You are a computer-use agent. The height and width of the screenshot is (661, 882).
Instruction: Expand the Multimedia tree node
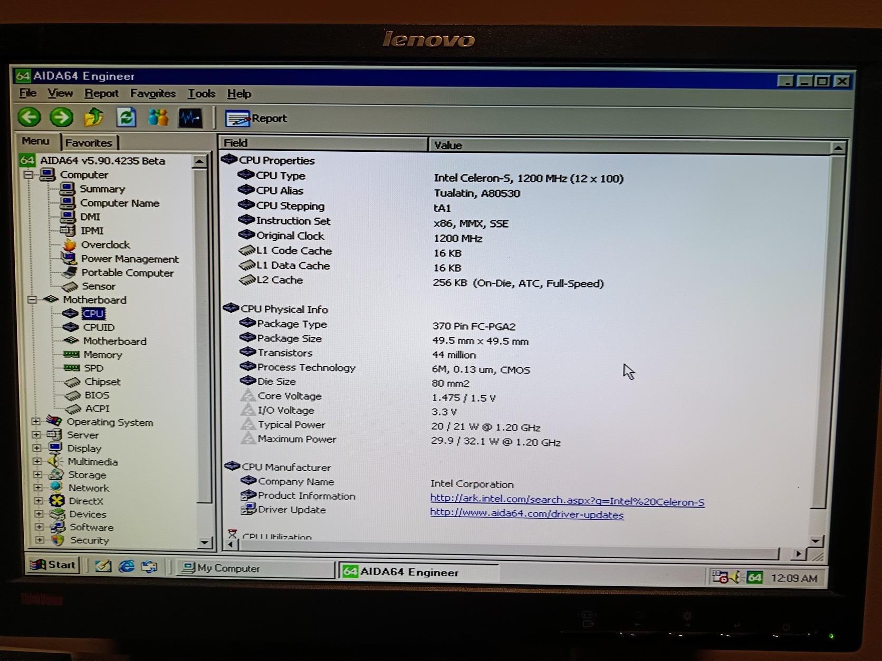tap(37, 461)
